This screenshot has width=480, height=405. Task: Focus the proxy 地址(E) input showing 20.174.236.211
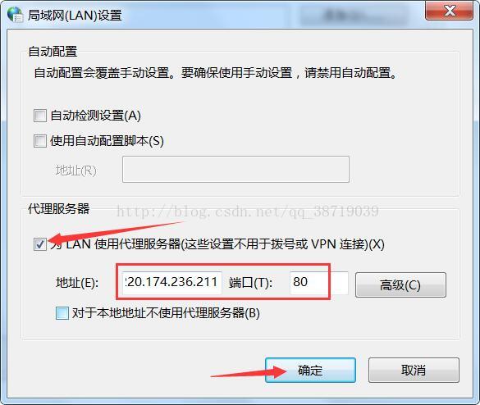(x=172, y=282)
